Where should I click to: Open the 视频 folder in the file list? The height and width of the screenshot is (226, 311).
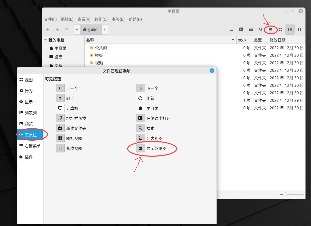(99, 63)
